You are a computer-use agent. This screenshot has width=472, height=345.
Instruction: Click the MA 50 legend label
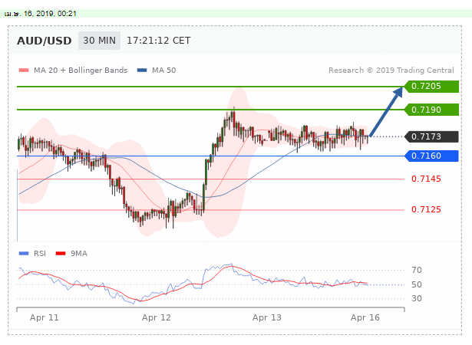(163, 71)
